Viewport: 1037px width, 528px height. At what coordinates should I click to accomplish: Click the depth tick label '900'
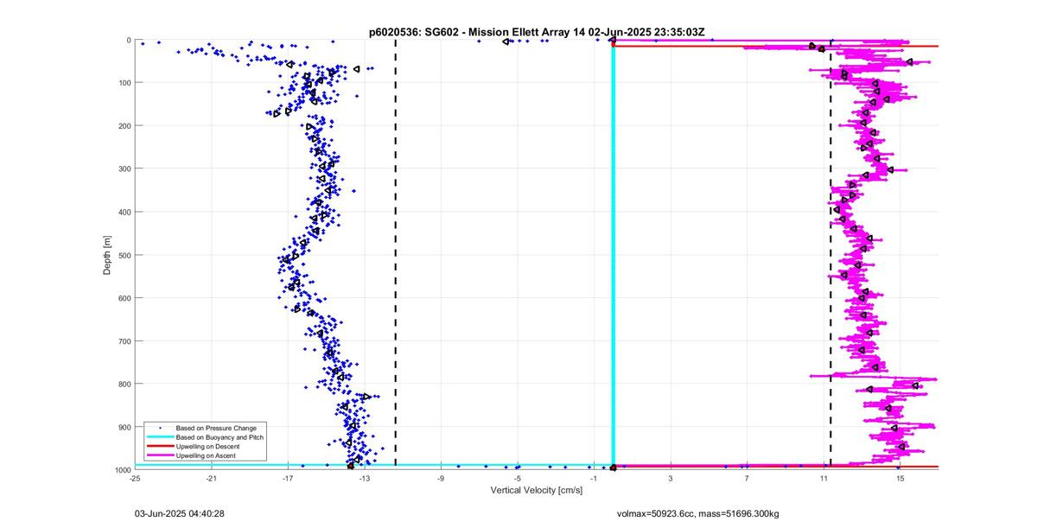tap(124, 427)
